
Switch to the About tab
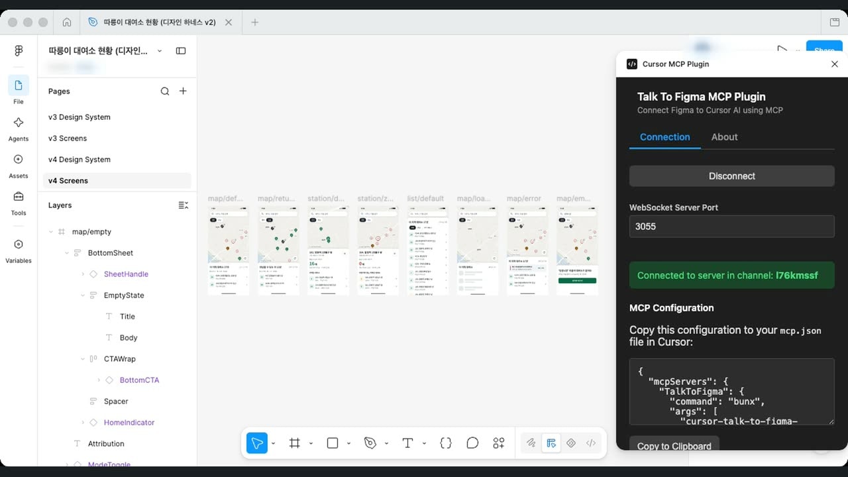pos(724,137)
